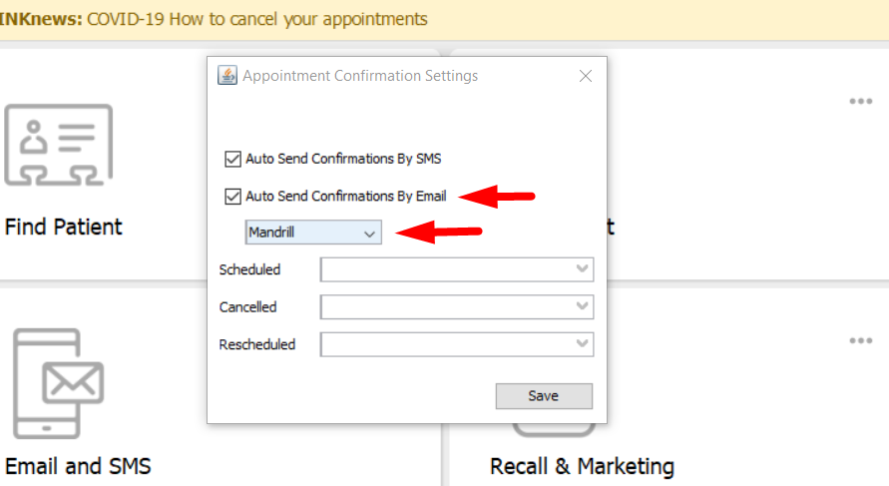Click the dialog title Appointment Confirmation Settings
Screen dimensions: 889x486
click(360, 76)
